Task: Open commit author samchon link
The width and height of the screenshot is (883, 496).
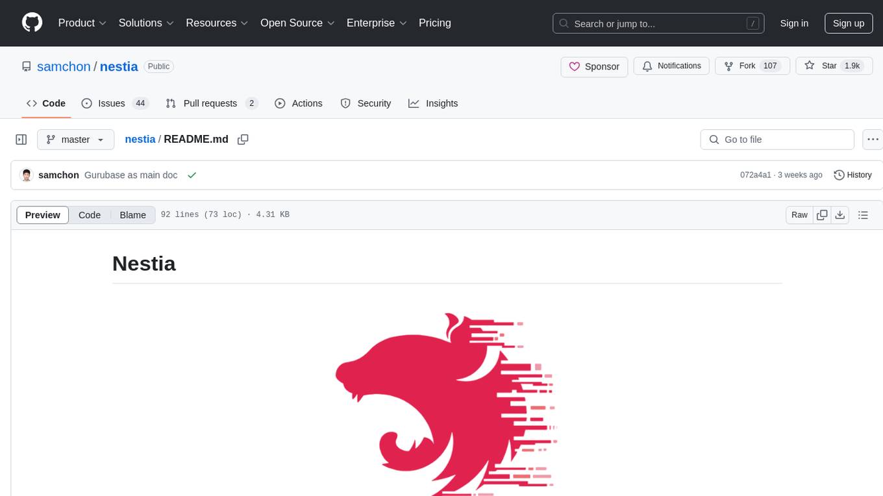Action: tap(58, 175)
